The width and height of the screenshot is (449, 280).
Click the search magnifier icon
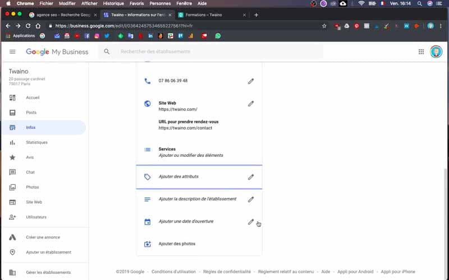[x=107, y=52]
